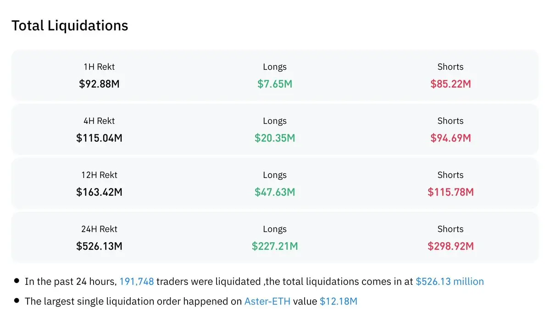Open the Aster-ETH link
The image size is (550, 316).
[x=267, y=301]
